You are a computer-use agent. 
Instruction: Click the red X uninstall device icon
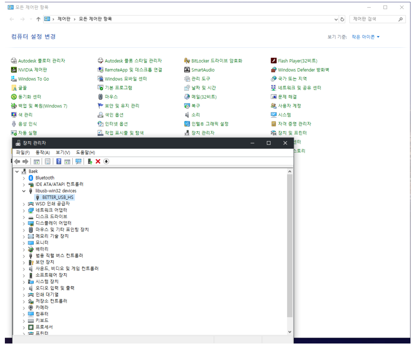coord(98,161)
